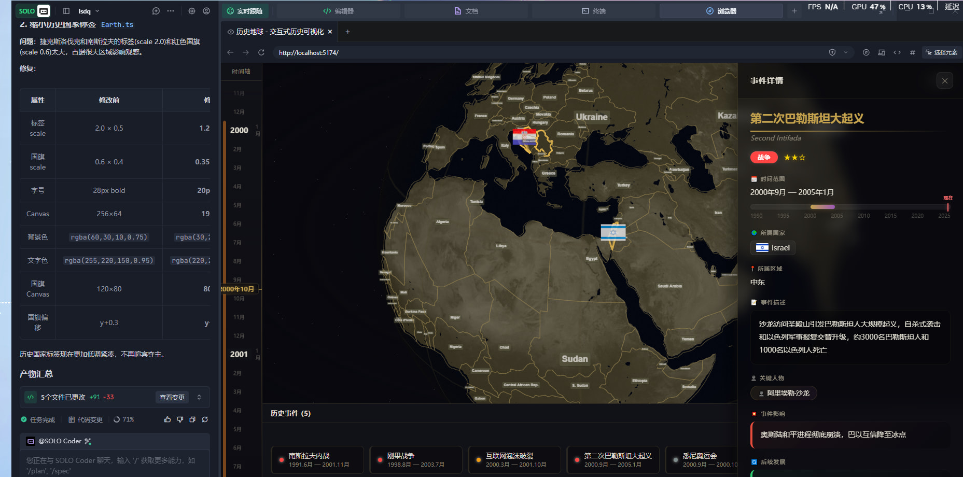Open the address bar shield dropdown arrow

click(846, 52)
